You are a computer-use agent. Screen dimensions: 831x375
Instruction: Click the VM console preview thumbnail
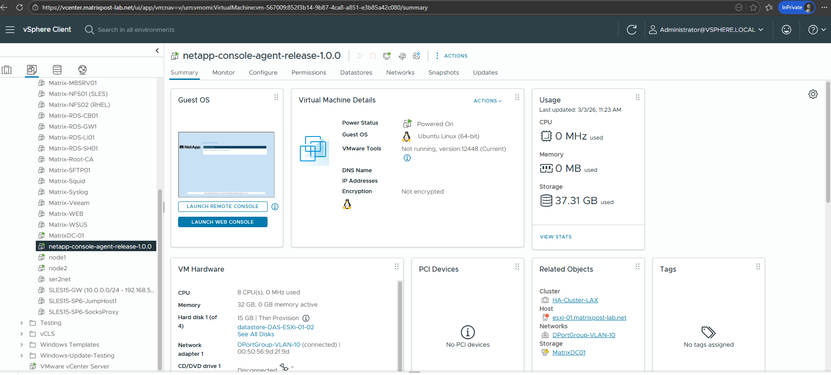tap(226, 165)
